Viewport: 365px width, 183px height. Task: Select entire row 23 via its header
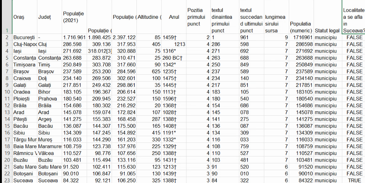pyautogui.click(x=6, y=180)
